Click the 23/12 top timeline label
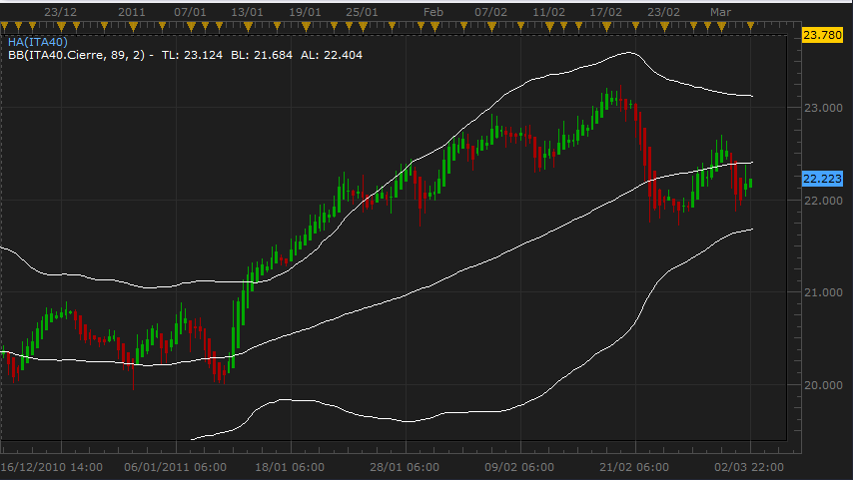The height and width of the screenshot is (480, 853). [60, 12]
